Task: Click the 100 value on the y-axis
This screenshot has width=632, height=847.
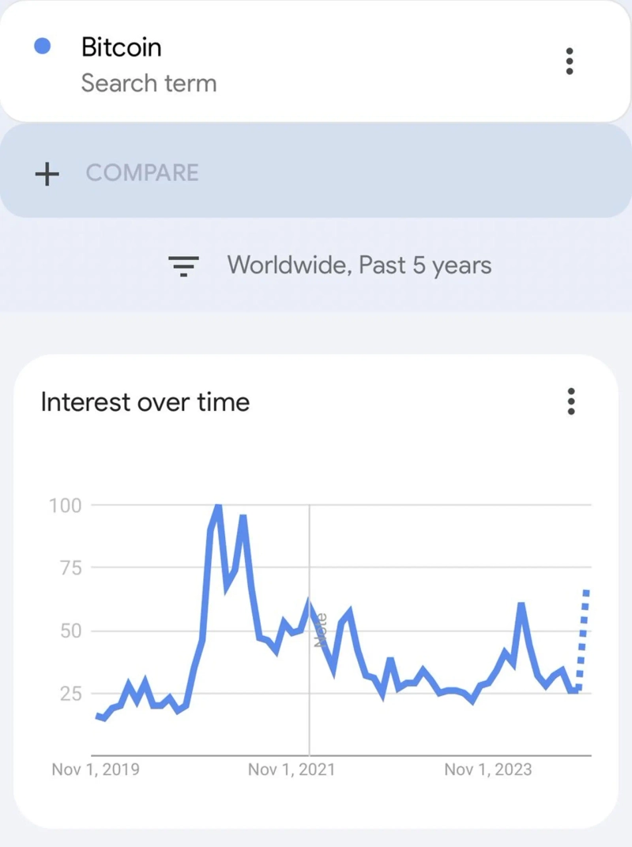Action: pos(66,505)
